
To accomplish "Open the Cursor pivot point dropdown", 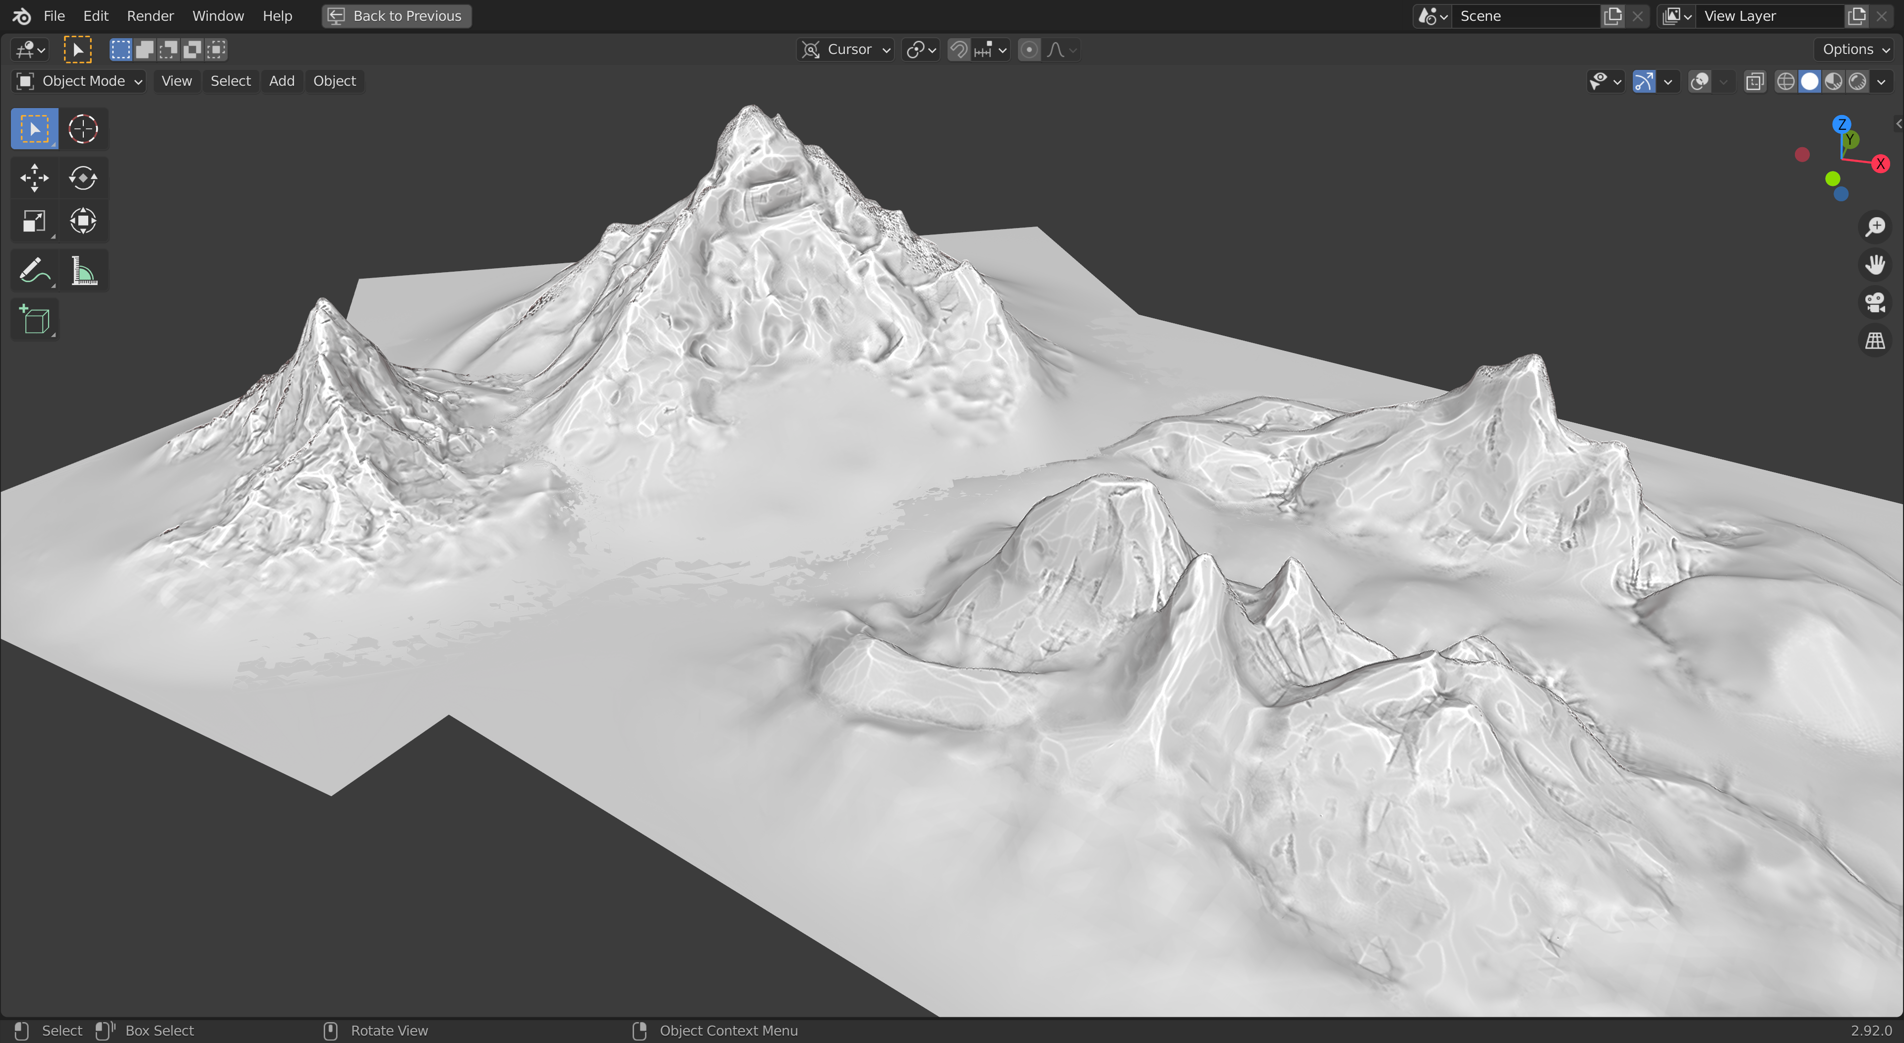I will pos(845,50).
